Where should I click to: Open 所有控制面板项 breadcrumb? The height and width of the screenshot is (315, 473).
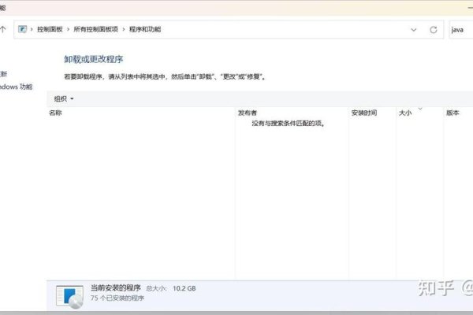pyautogui.click(x=96, y=29)
